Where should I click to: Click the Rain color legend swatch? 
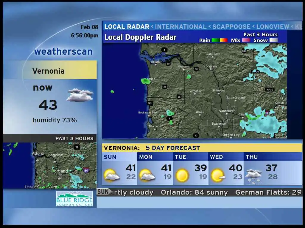[x=220, y=40]
